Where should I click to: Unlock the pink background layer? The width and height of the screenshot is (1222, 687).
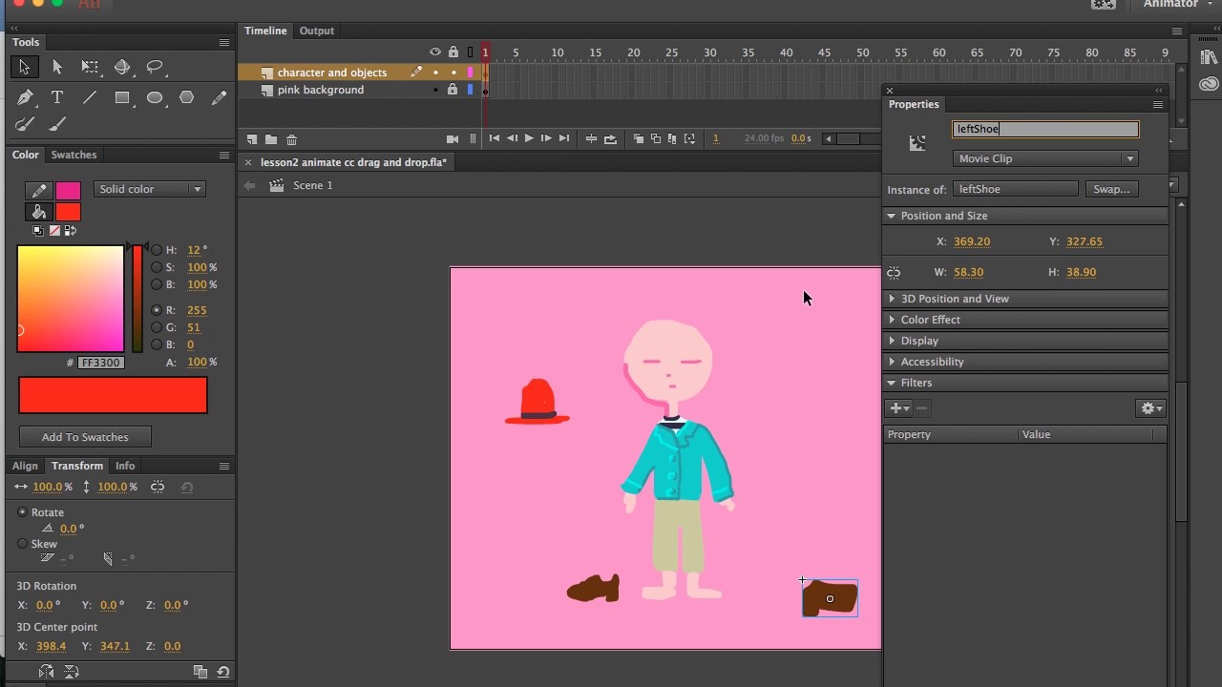(x=453, y=90)
